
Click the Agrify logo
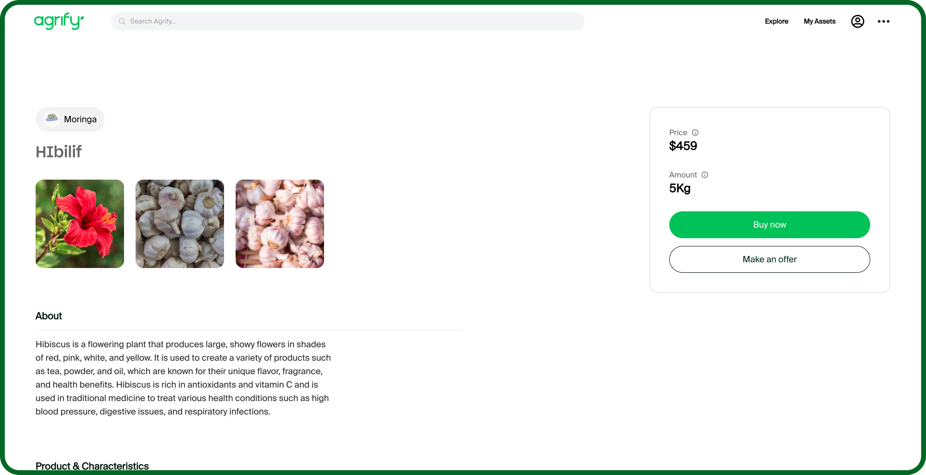pyautogui.click(x=59, y=21)
